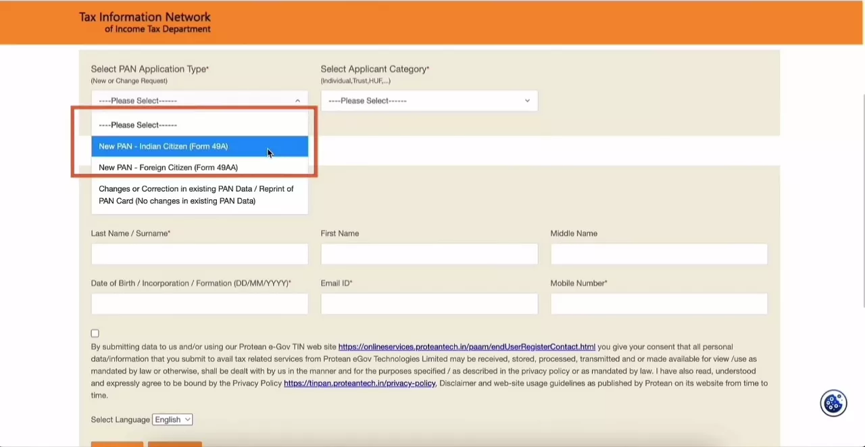Click the Date of Birth input field

coord(199,304)
